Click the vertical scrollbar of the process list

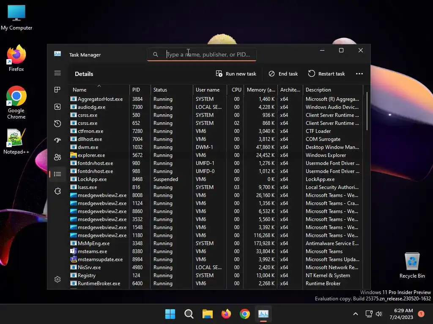point(367,111)
